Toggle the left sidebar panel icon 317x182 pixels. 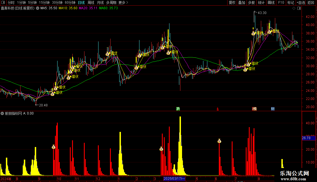tap(3, 3)
